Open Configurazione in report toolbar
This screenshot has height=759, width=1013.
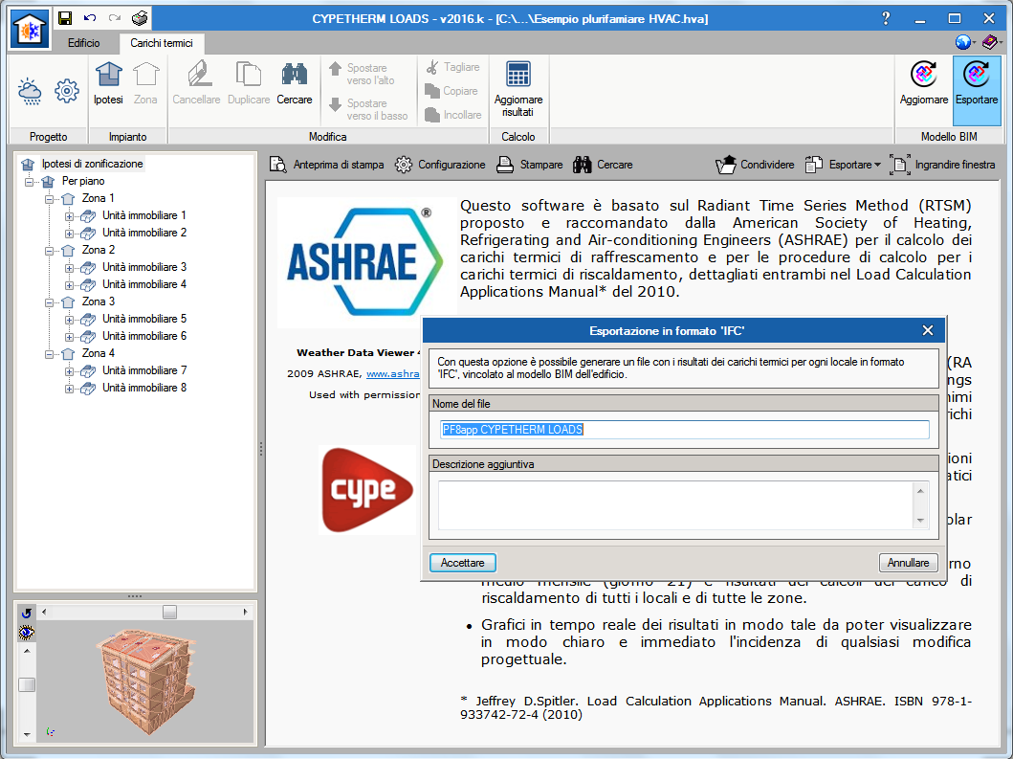click(440, 165)
